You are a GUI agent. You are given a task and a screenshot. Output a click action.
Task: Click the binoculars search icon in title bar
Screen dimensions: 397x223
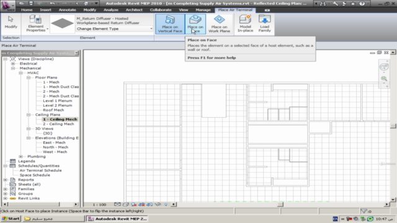(323, 4)
